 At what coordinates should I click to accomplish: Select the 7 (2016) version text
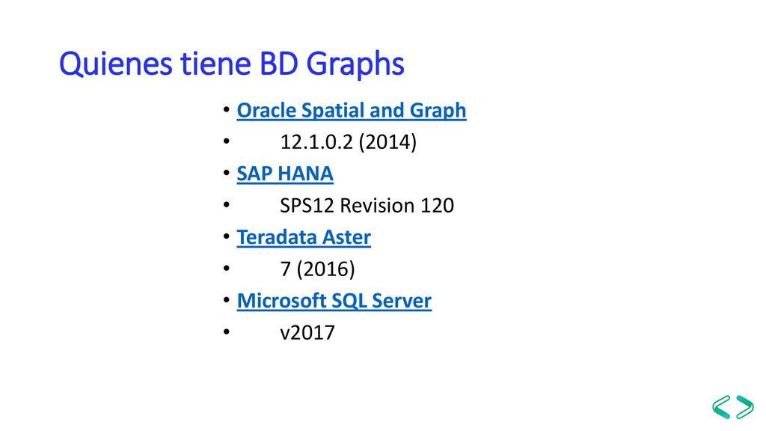pos(317,269)
